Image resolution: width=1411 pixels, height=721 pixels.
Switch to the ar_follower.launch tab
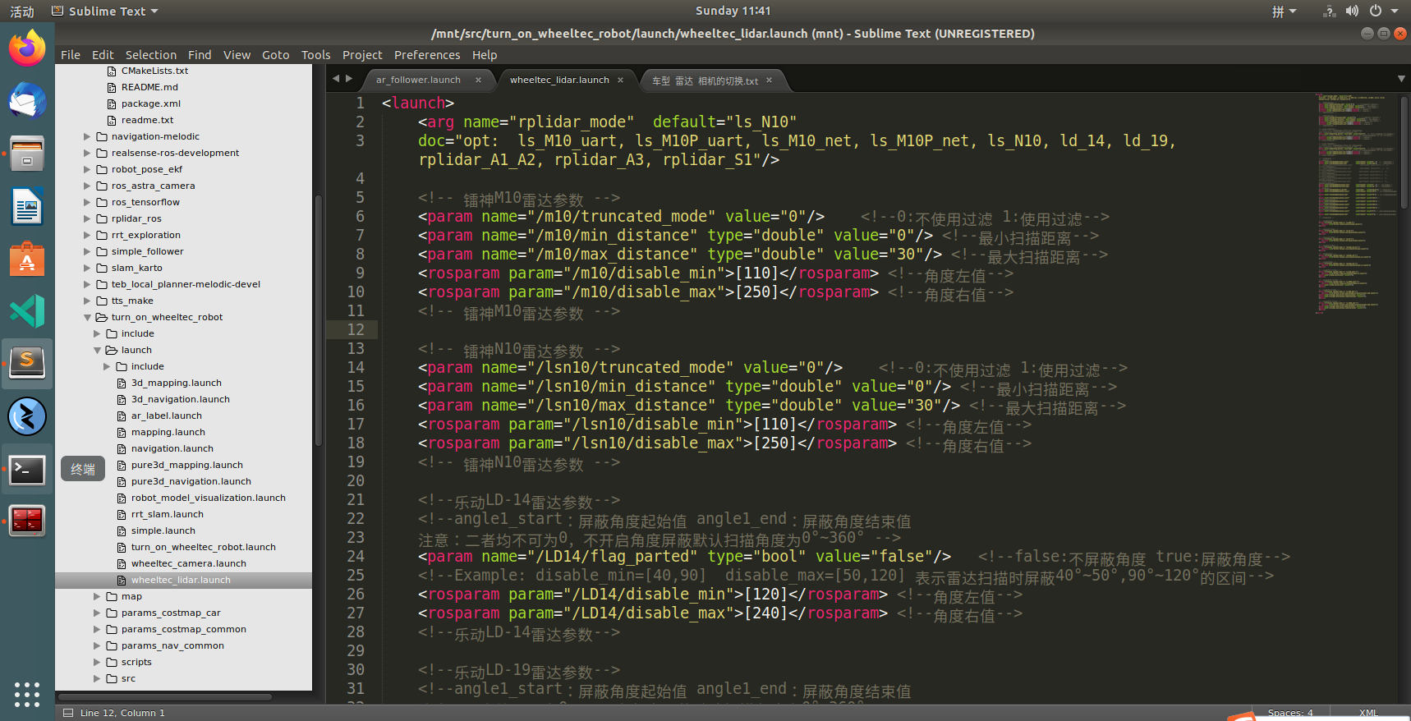pyautogui.click(x=418, y=80)
